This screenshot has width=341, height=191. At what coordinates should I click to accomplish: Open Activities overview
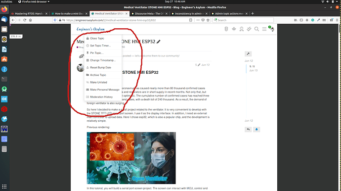pos(7,1)
